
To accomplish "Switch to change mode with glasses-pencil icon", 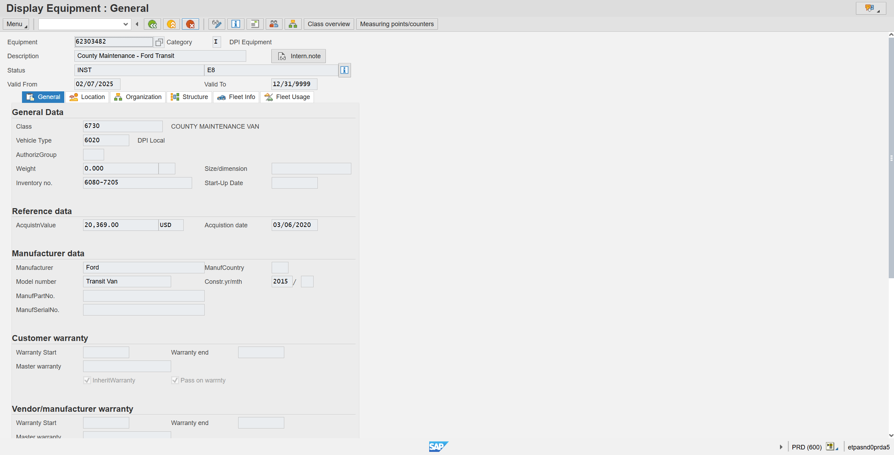I will (217, 24).
